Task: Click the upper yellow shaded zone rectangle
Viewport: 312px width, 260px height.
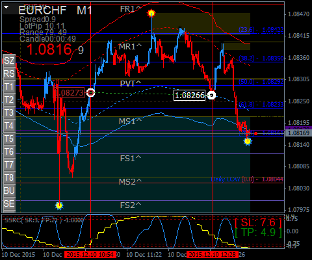Action: (201, 24)
